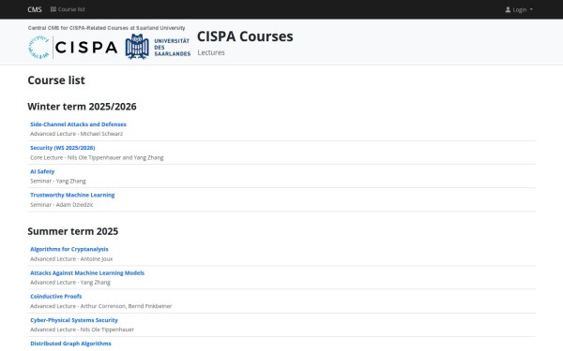The width and height of the screenshot is (563, 351).
Task: Click 'Seminar - Adam Dziedzic' text
Action: coord(62,204)
